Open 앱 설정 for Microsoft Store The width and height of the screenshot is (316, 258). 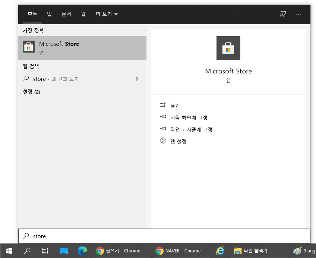178,142
